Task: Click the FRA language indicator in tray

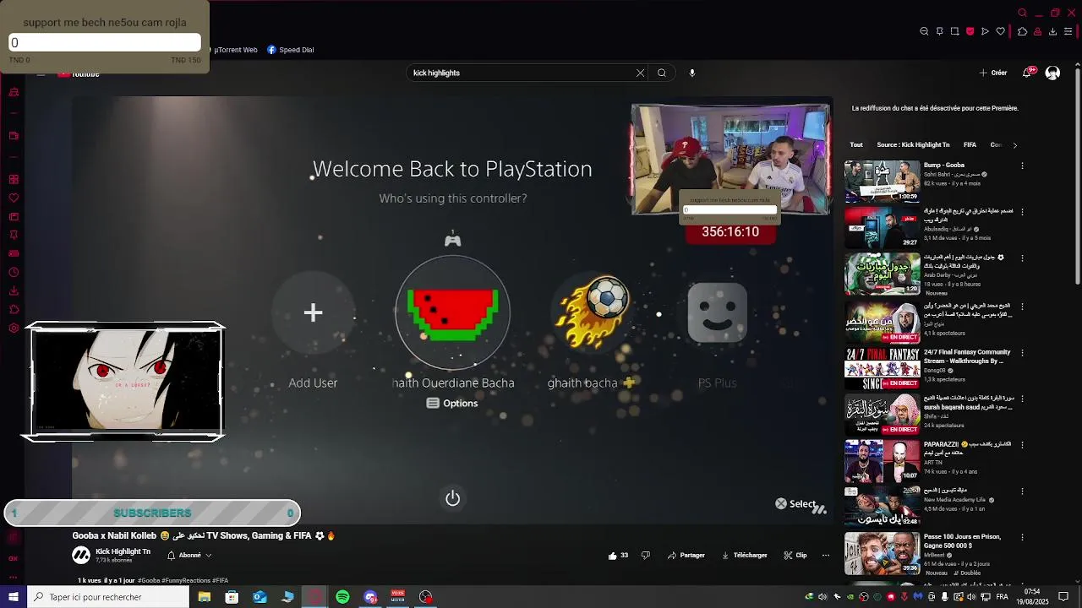Action: (1002, 597)
